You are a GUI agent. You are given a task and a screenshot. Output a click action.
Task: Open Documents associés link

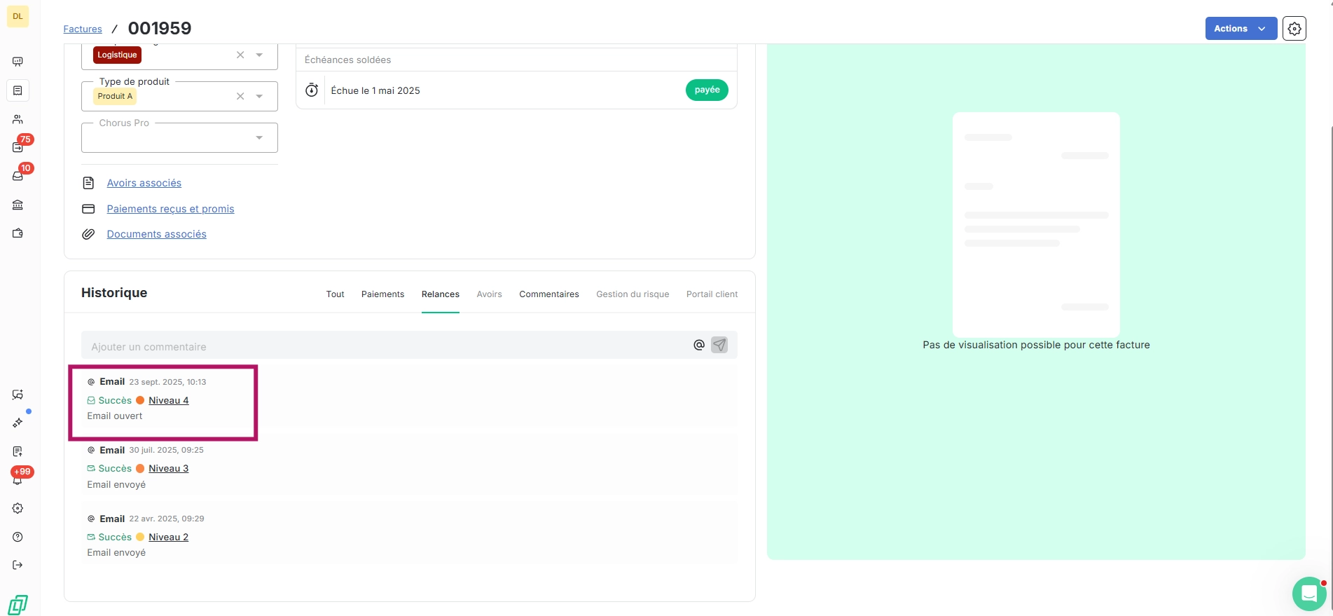click(x=157, y=234)
